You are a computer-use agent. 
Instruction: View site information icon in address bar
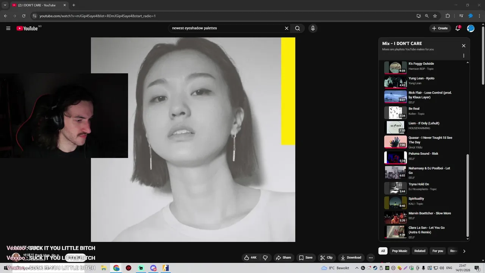tap(34, 16)
